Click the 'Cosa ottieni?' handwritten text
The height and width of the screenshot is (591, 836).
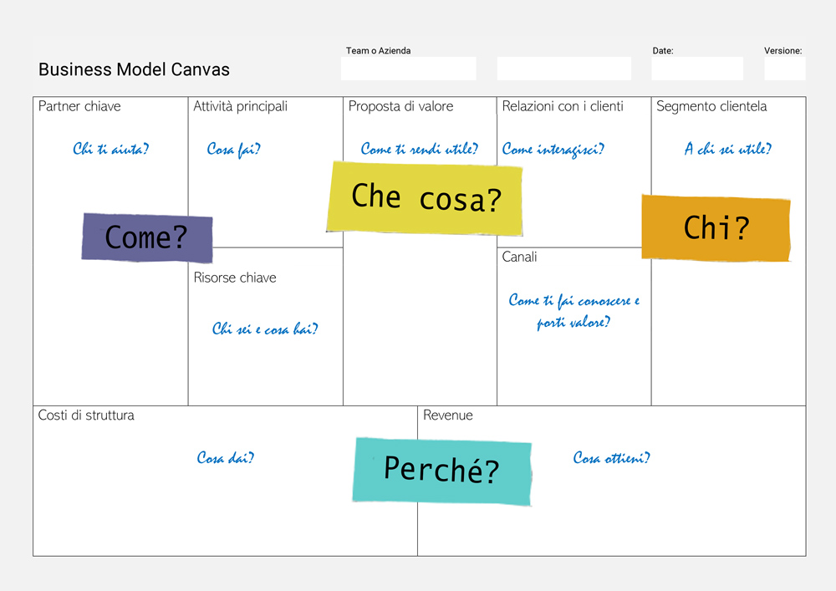612,458
